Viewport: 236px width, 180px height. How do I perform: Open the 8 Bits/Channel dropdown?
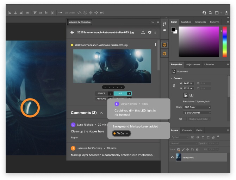[x=197, y=113]
